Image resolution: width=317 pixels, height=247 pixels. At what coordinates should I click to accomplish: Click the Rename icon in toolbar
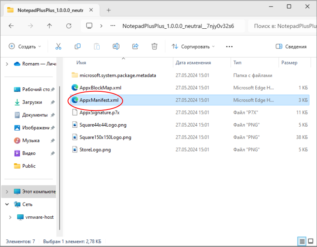pyautogui.click(x=116, y=46)
